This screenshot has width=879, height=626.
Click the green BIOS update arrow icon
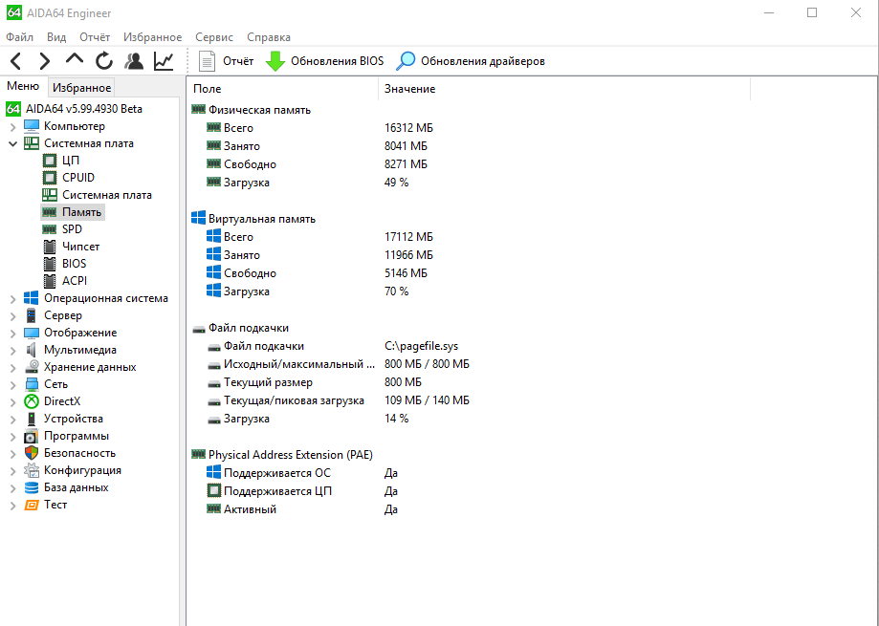(x=275, y=61)
